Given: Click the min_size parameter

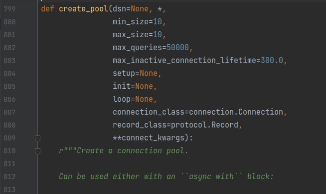Looking at the screenshot, I should click(131, 22).
